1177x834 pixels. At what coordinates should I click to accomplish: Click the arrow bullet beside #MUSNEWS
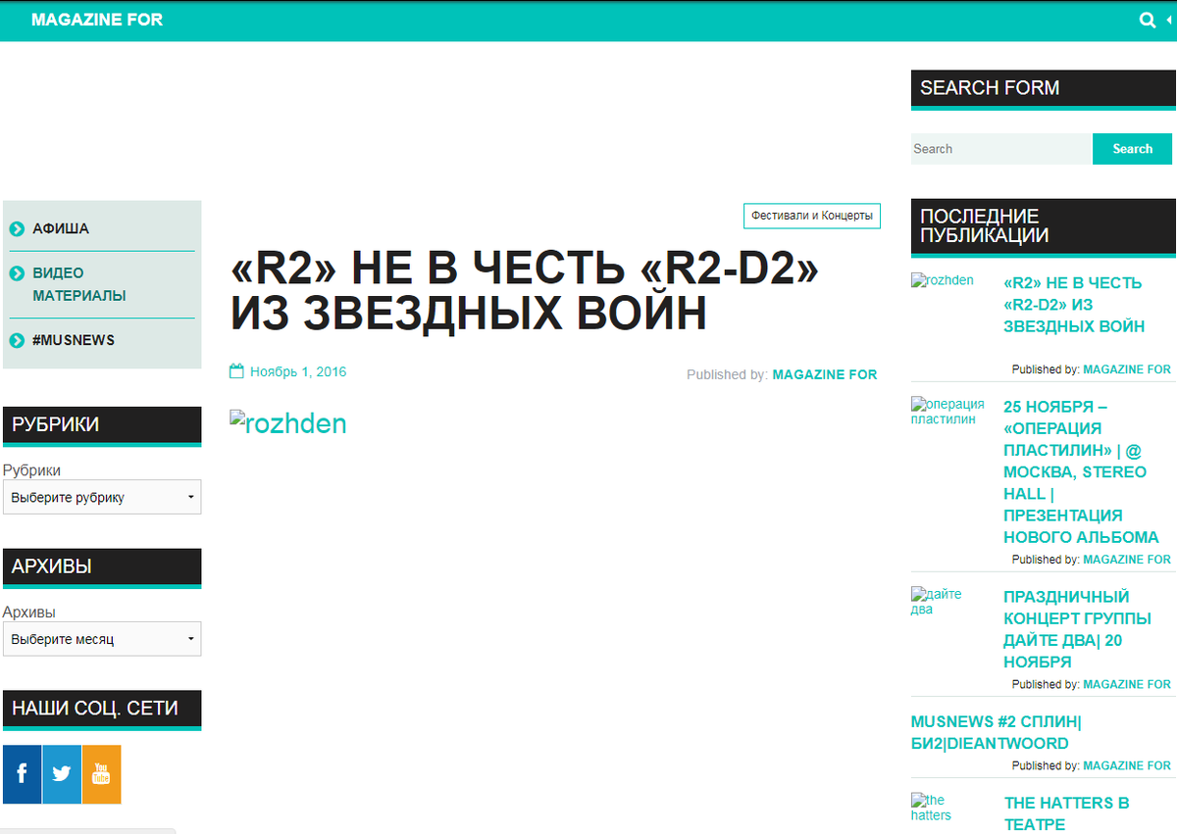[17, 340]
